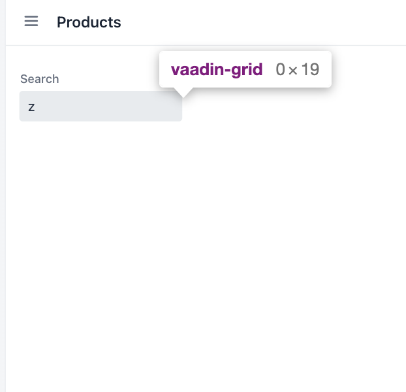
Task: Open the hamburger navigation menu
Action: point(31,22)
